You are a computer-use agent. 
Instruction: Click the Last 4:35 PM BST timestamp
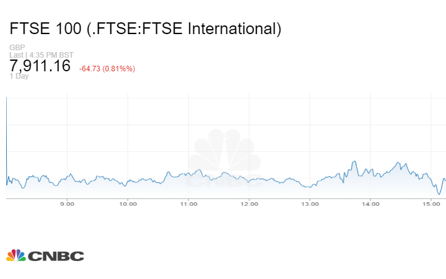click(42, 55)
